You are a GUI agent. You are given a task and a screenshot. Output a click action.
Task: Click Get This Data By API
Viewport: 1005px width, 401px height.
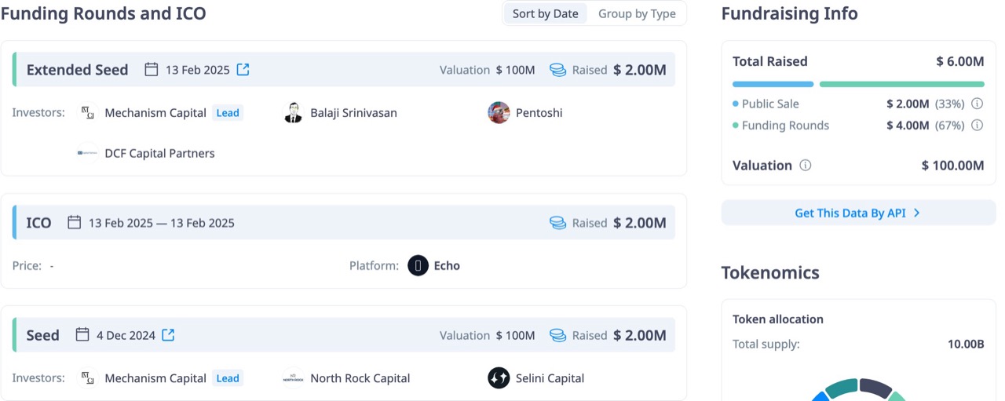[x=857, y=213]
